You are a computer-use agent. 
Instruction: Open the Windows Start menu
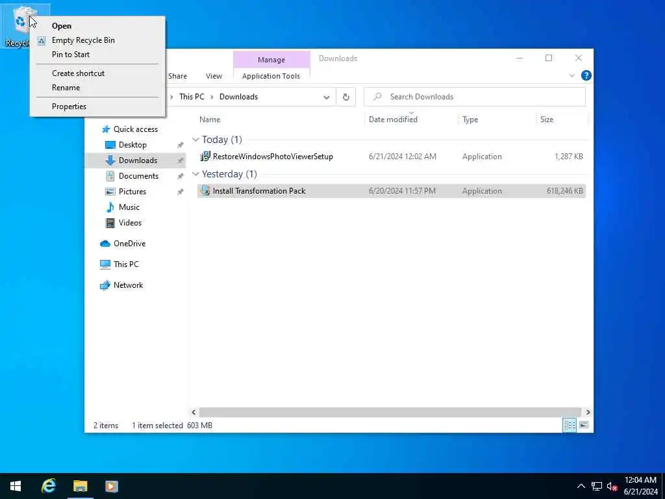(16, 487)
